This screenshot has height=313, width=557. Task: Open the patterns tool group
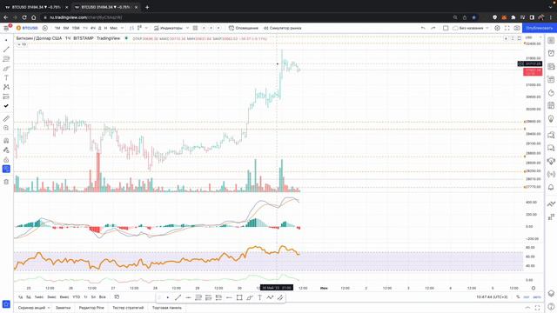click(x=6, y=87)
